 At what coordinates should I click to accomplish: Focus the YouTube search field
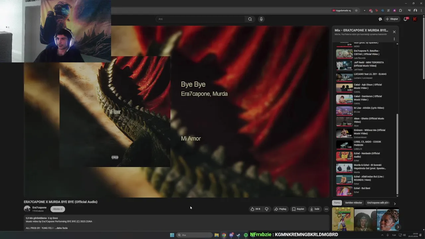[201, 19]
